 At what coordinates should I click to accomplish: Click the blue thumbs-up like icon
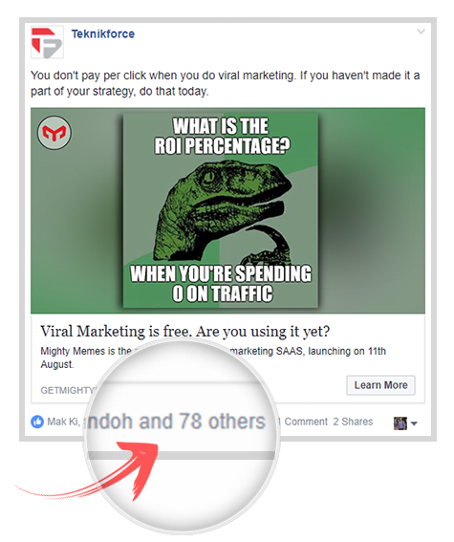pos(37,422)
